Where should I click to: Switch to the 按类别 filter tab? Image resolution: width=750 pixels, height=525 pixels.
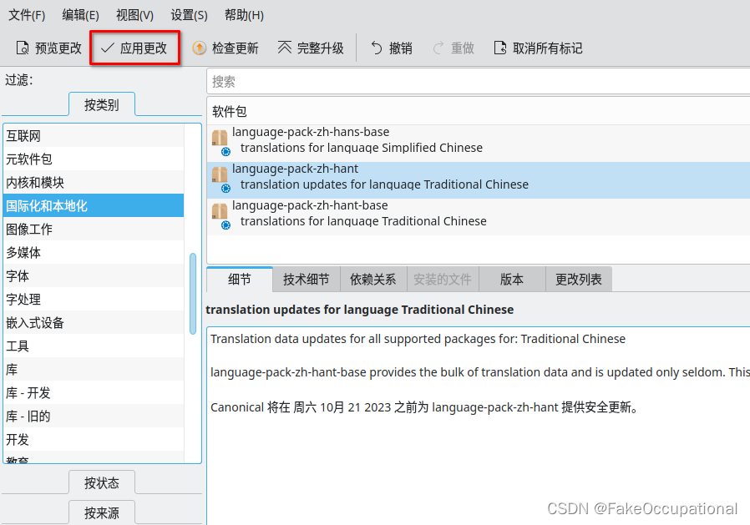102,104
